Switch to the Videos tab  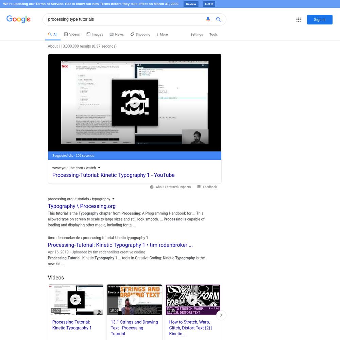[72, 34]
